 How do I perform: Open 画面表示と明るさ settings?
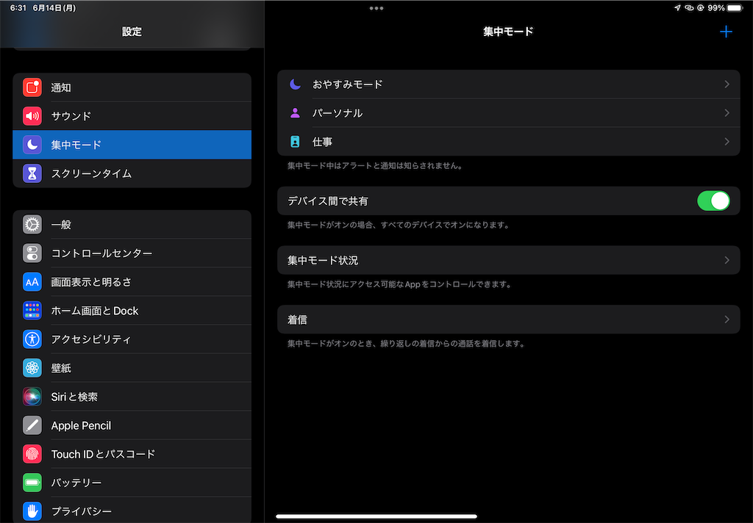tap(132, 282)
